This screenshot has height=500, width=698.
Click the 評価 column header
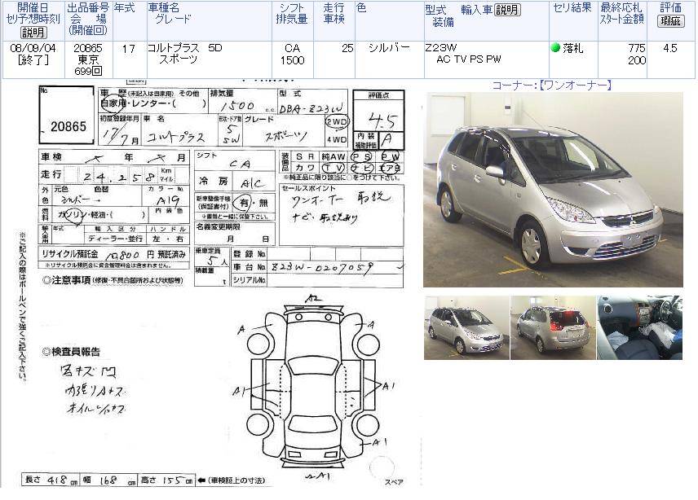point(670,7)
